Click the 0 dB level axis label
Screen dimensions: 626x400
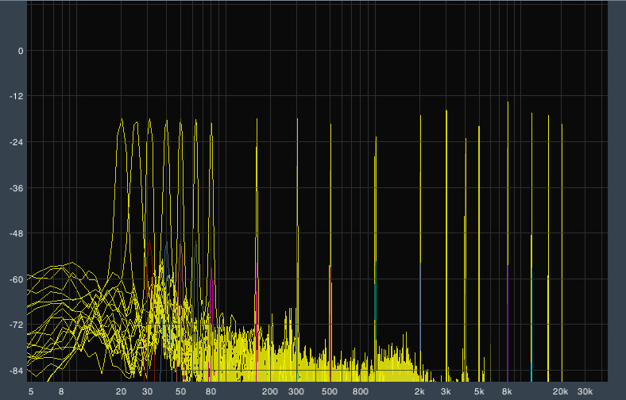(x=21, y=51)
